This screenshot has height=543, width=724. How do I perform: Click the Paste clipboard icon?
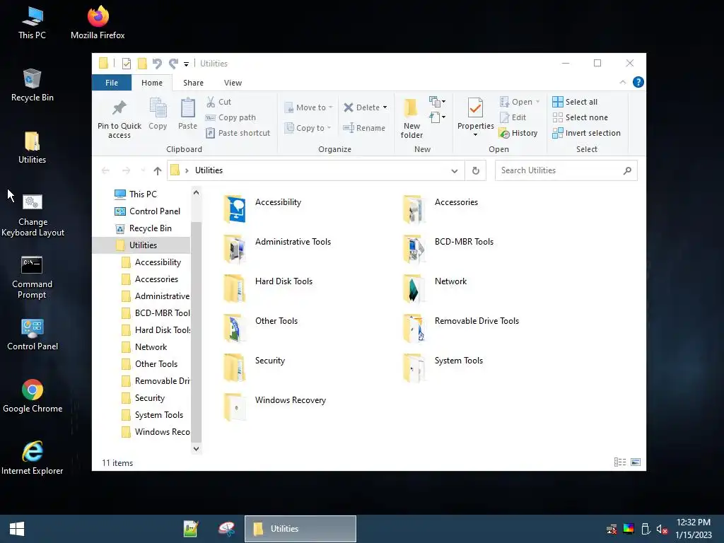[187, 108]
